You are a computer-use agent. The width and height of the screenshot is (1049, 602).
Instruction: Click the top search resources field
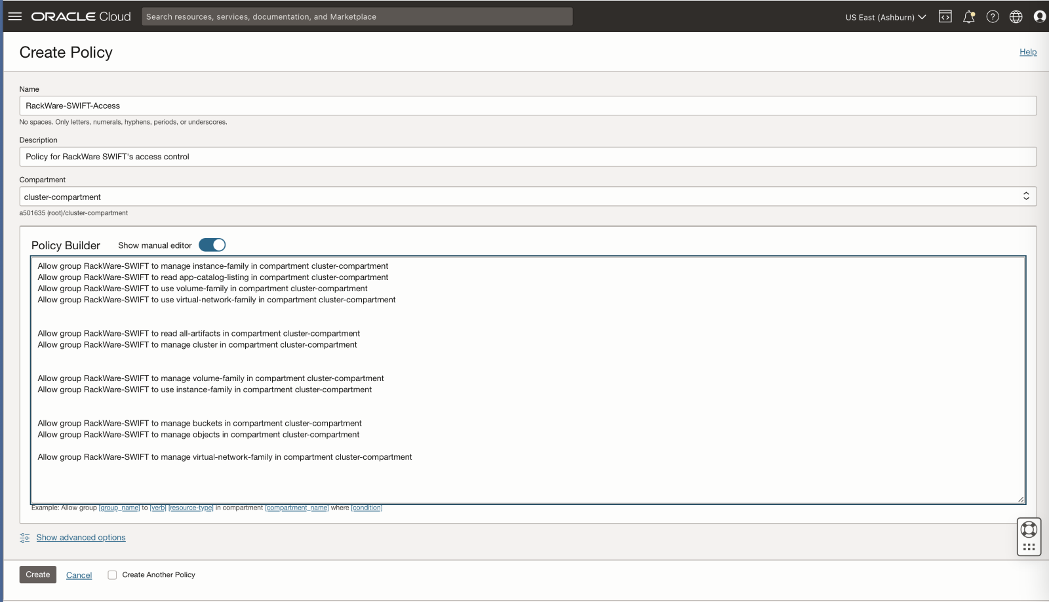point(357,16)
